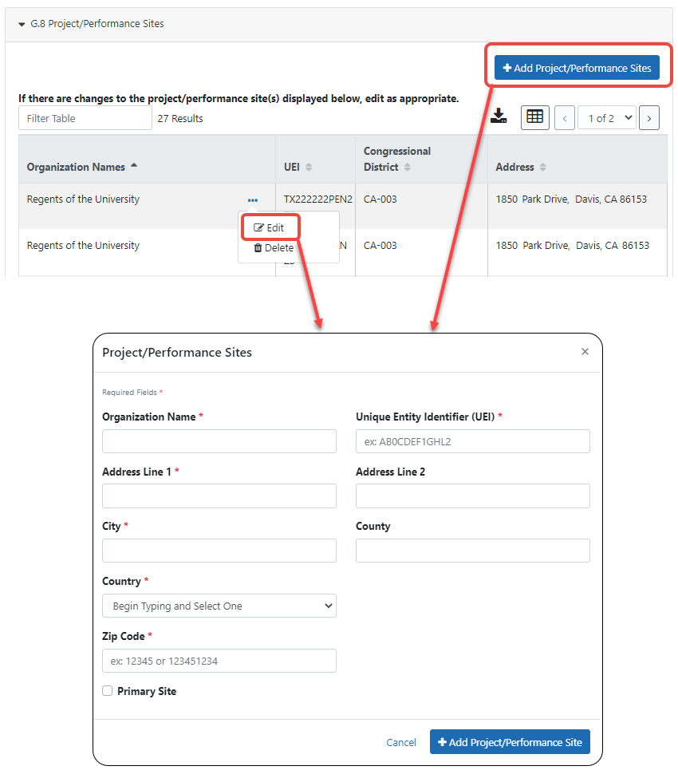Click the Add Project/Performance Site dialog button

coord(510,742)
